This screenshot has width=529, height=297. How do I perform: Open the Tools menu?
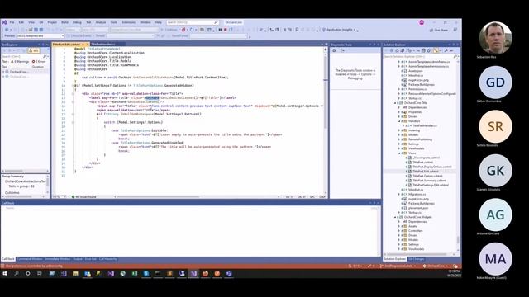[114, 22]
